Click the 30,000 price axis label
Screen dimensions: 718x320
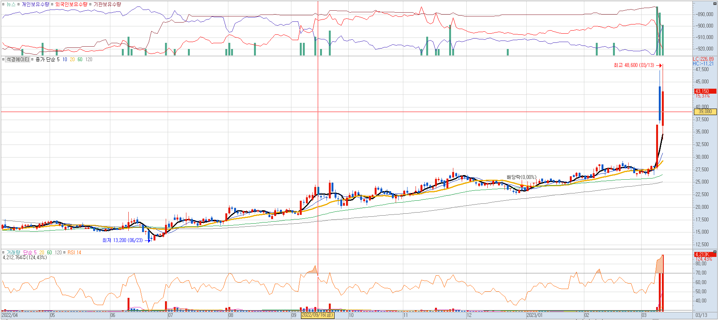point(702,157)
